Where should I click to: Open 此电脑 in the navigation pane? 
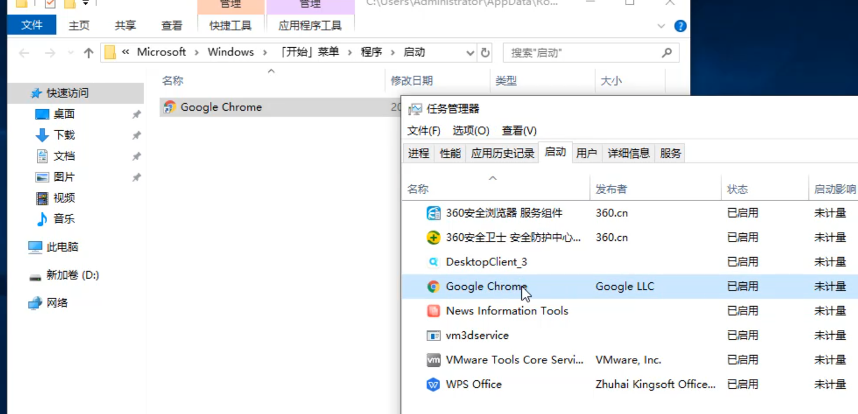click(62, 247)
